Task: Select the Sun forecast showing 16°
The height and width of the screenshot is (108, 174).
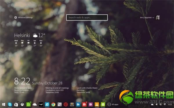Action: (x=41, y=43)
